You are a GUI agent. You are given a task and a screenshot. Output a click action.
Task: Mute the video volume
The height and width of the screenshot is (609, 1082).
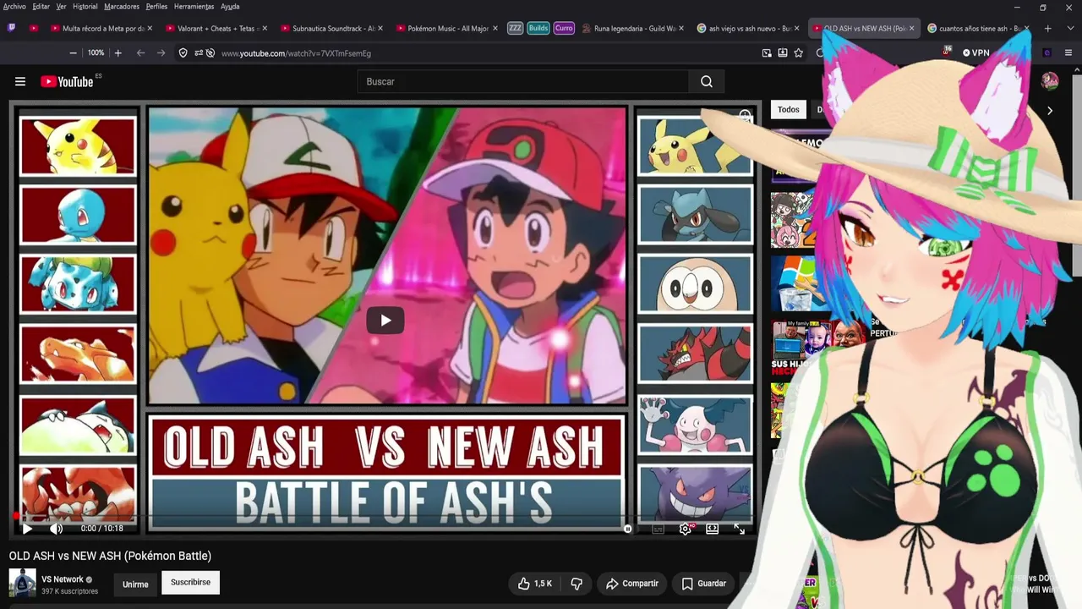pyautogui.click(x=57, y=529)
